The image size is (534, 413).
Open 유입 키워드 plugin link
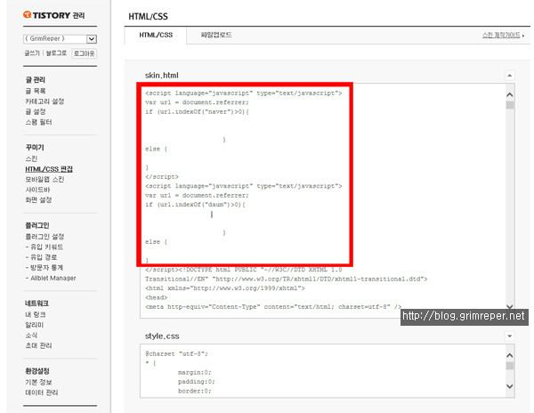(x=44, y=247)
